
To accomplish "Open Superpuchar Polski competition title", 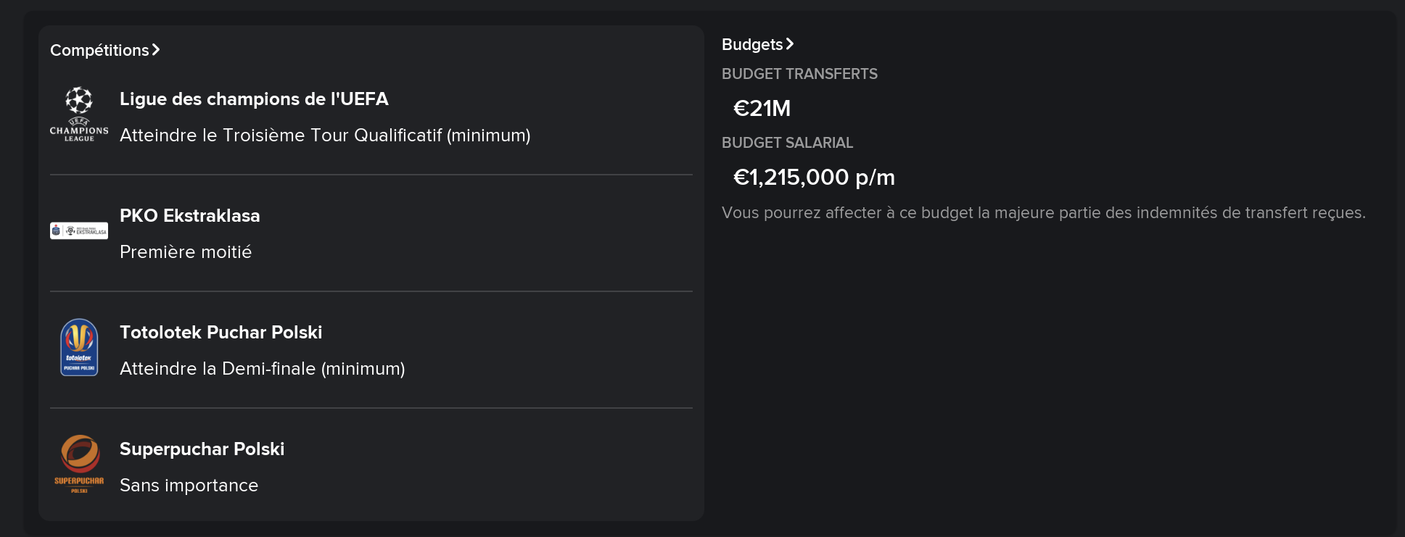I will [x=202, y=449].
